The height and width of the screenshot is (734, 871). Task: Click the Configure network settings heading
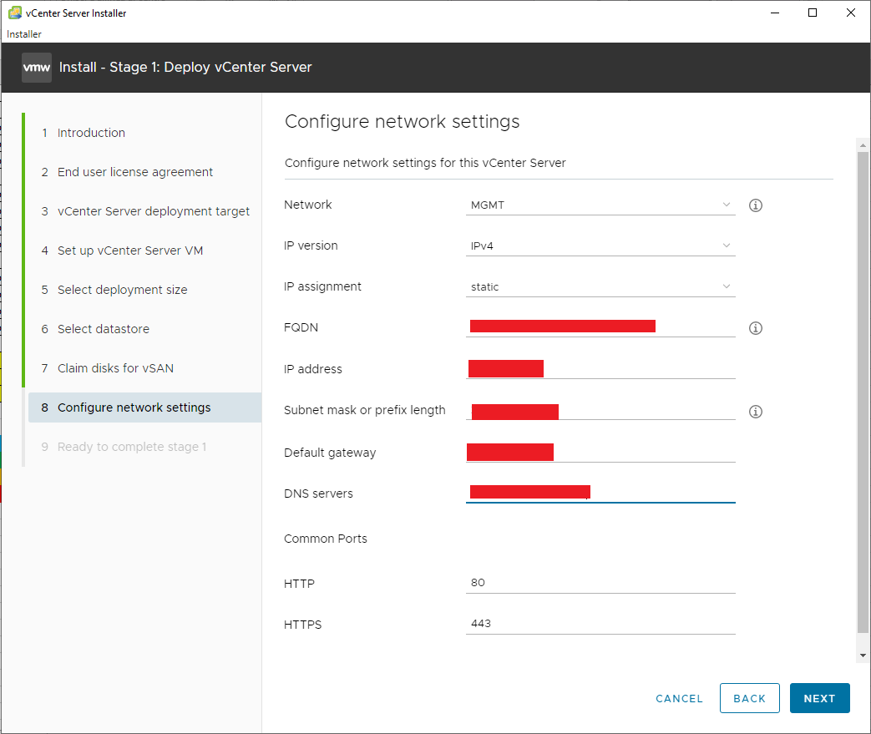[x=403, y=122]
